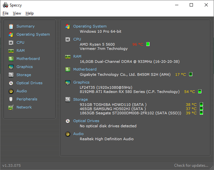Click the Storage heading link in summary
This screenshot has height=170, width=214.
point(80,99)
